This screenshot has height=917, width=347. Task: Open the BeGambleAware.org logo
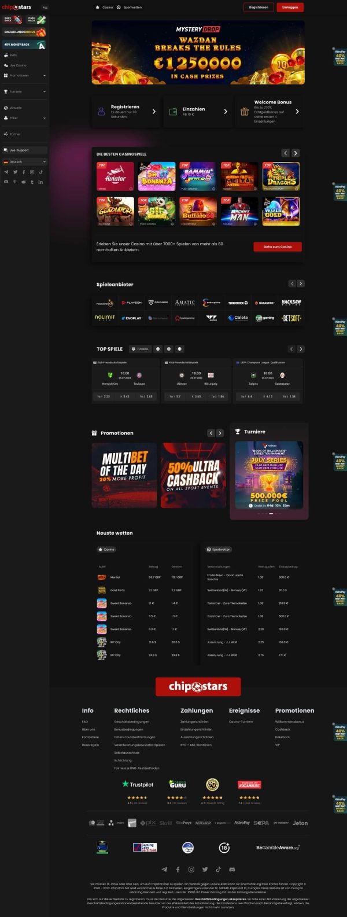tap(278, 848)
